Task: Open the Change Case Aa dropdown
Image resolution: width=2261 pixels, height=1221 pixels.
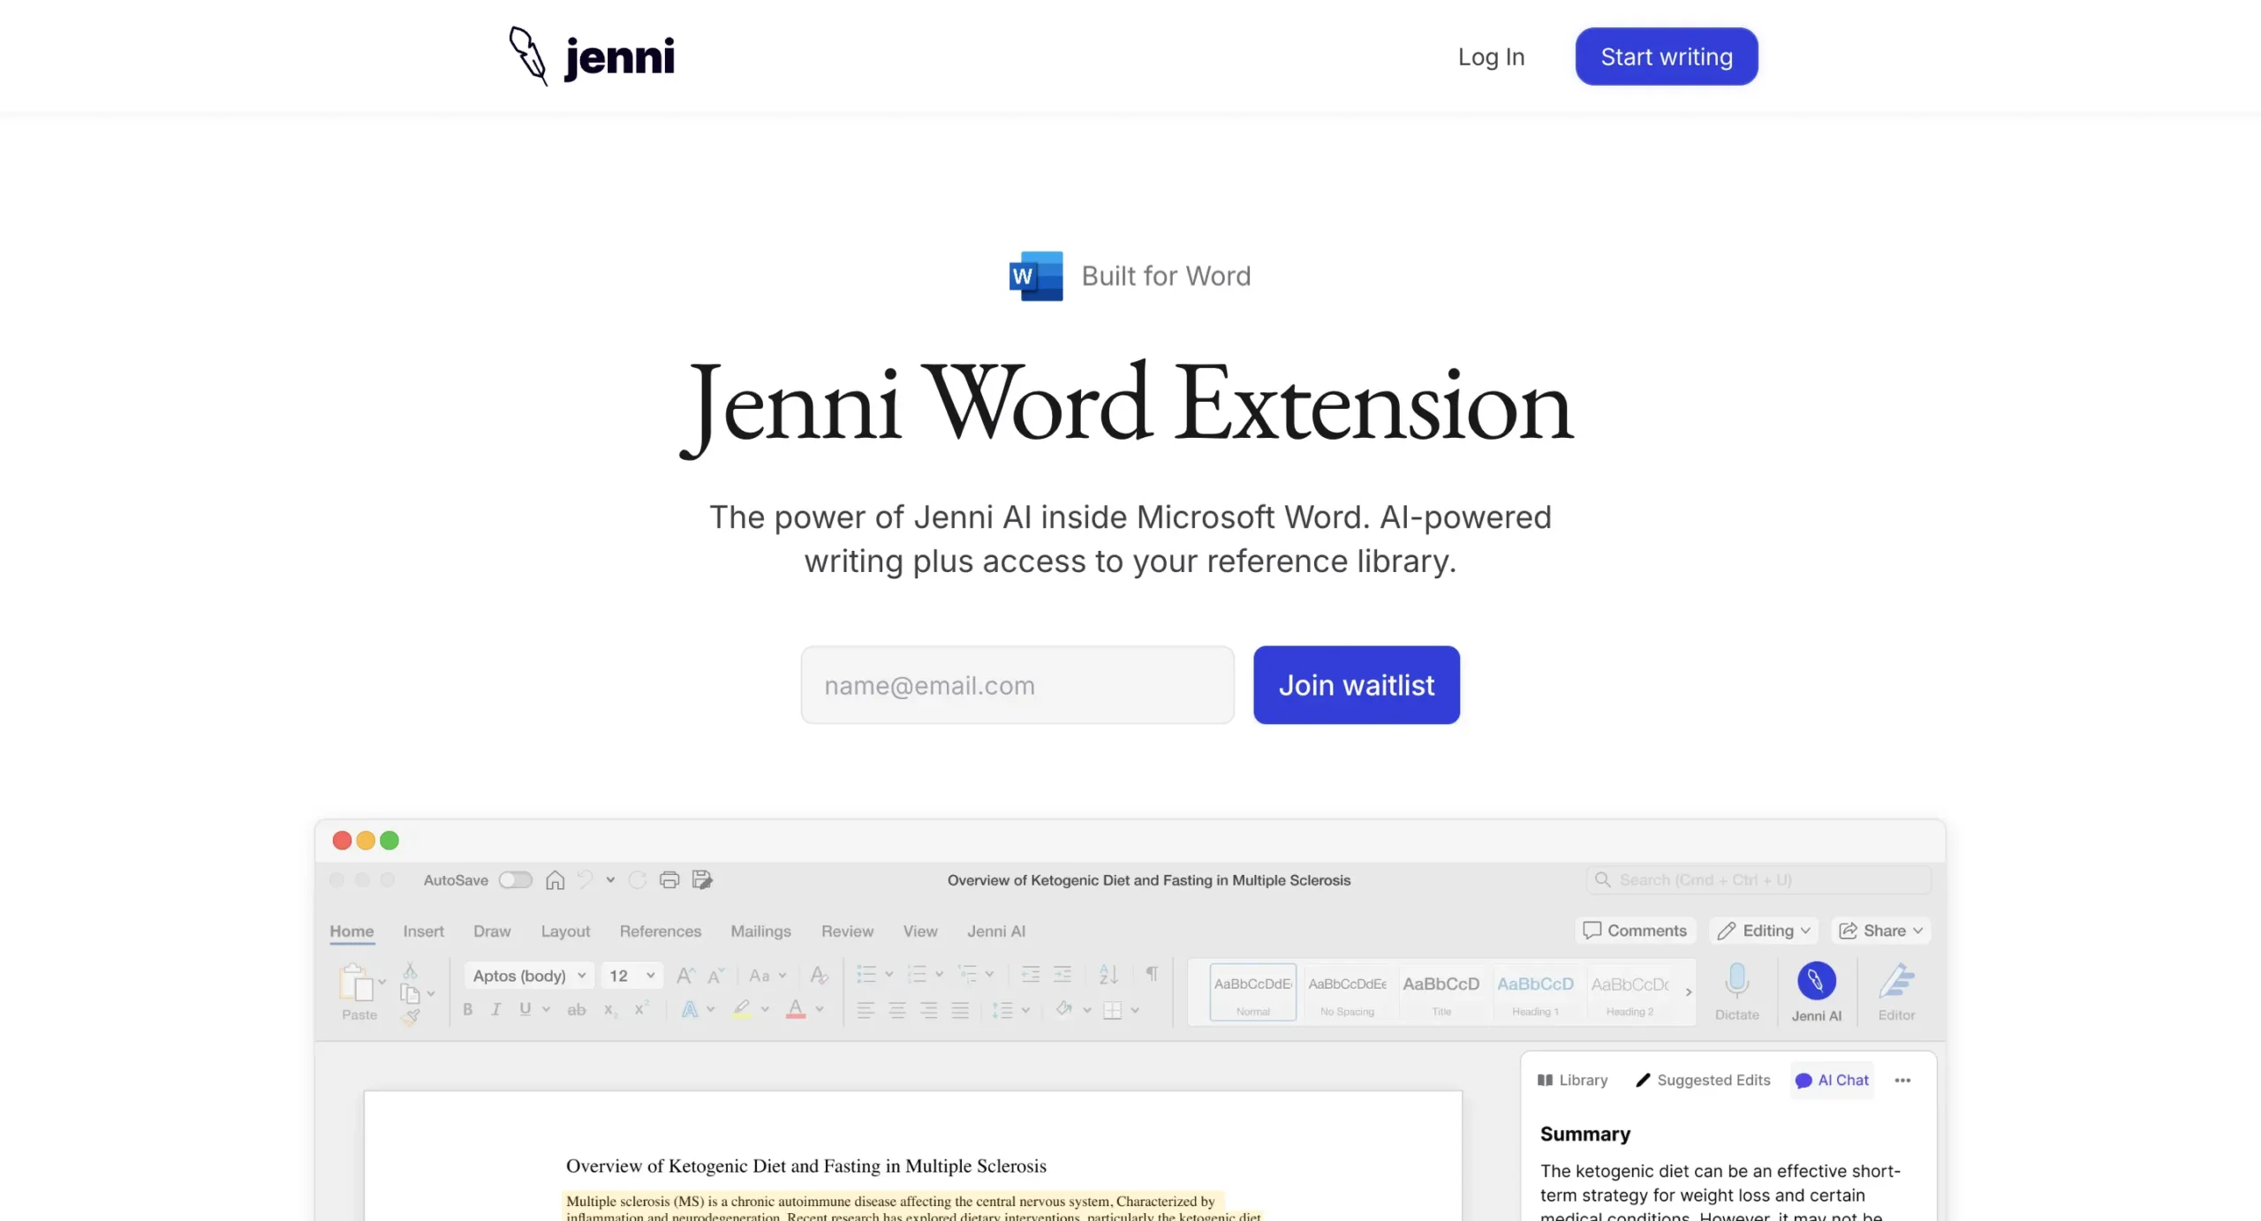Action: (767, 976)
